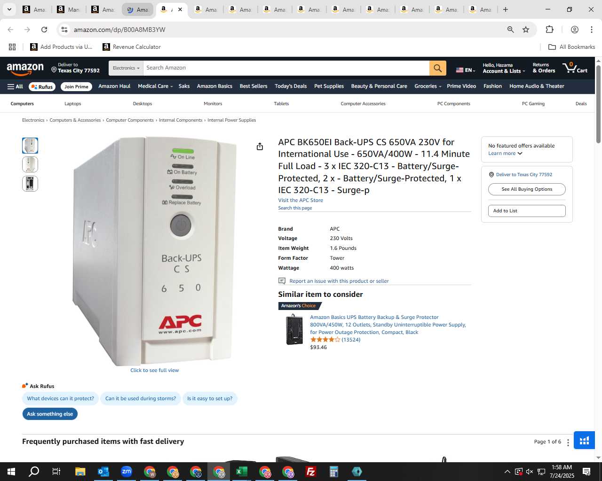Reload the page
The image size is (602, 481).
pos(44,30)
